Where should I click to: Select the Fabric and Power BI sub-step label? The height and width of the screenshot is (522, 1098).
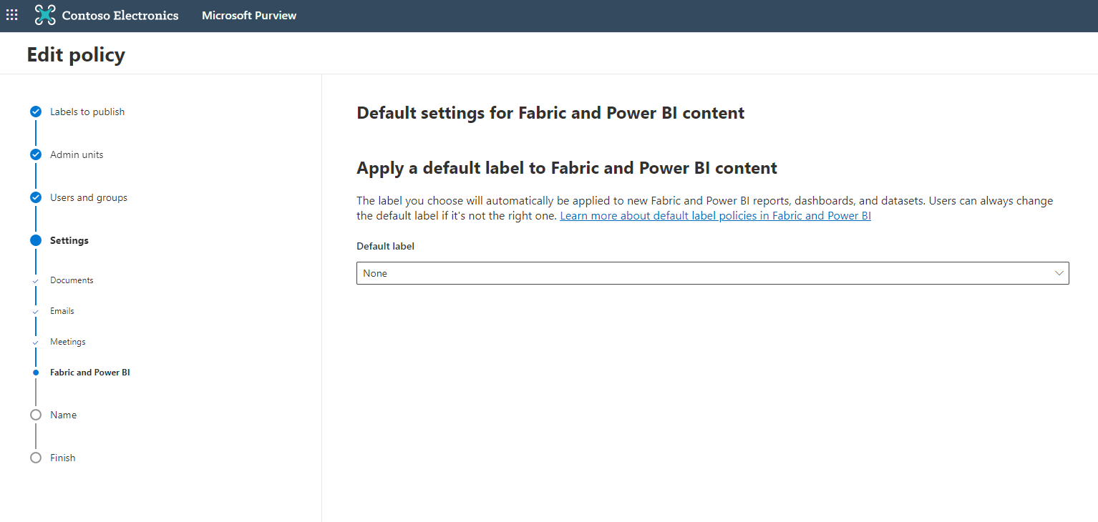tap(90, 373)
